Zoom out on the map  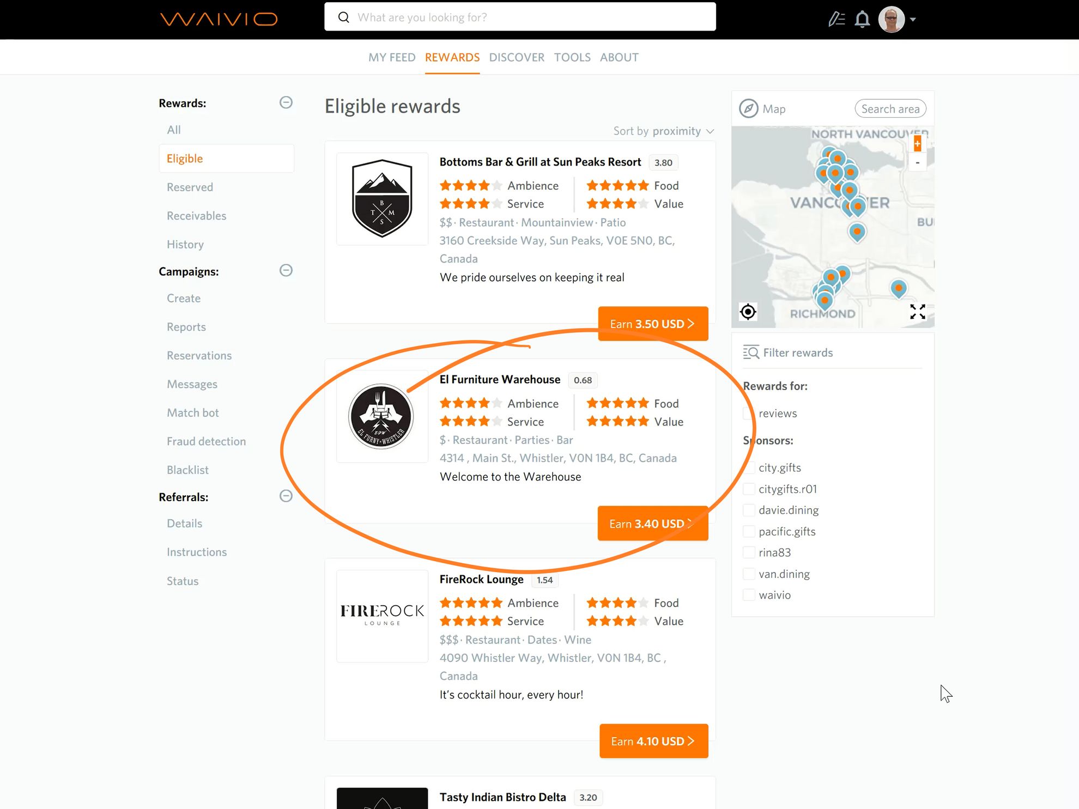click(x=917, y=162)
